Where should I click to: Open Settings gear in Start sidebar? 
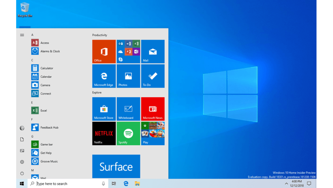(x=22, y=162)
